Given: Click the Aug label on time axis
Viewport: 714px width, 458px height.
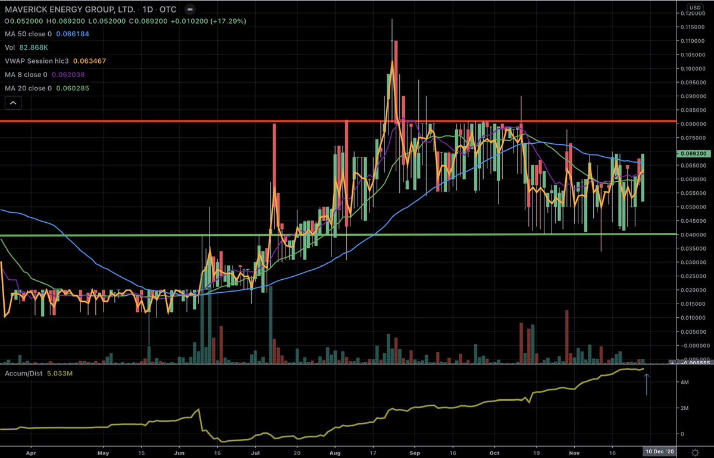Looking at the screenshot, I should coord(334,451).
